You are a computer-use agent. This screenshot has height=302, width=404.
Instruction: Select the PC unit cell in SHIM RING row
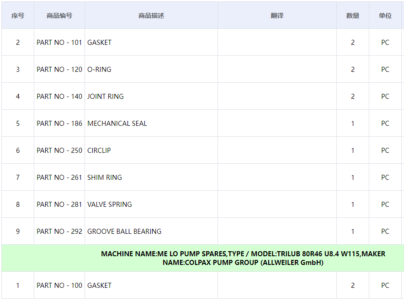385,178
